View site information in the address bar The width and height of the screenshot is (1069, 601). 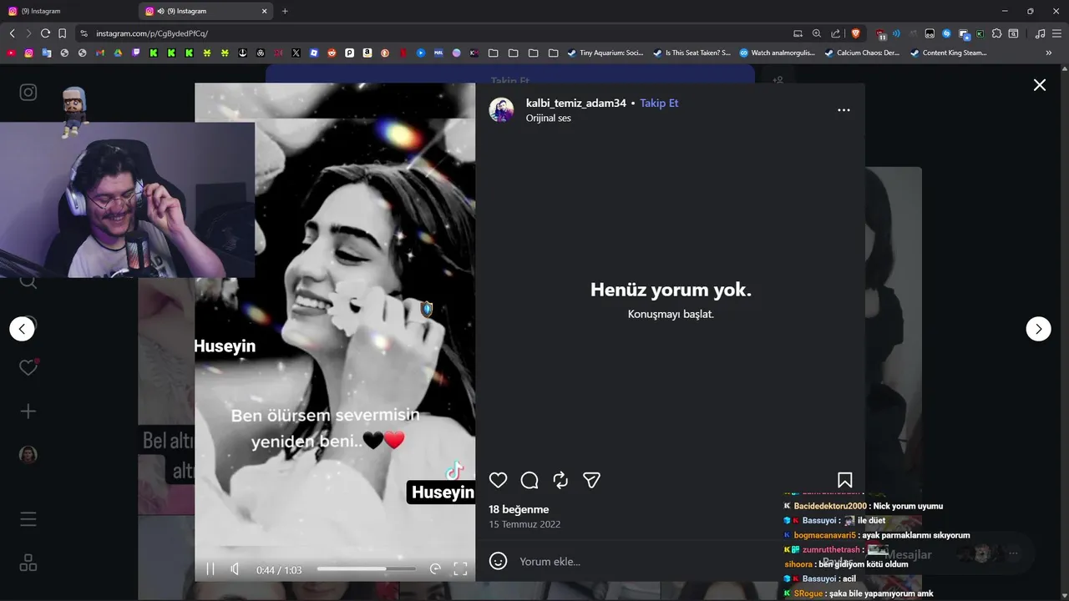coord(84,33)
